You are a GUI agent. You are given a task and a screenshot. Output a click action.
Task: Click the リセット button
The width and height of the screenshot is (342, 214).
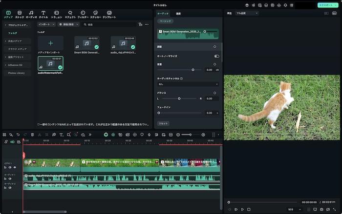tap(163, 123)
